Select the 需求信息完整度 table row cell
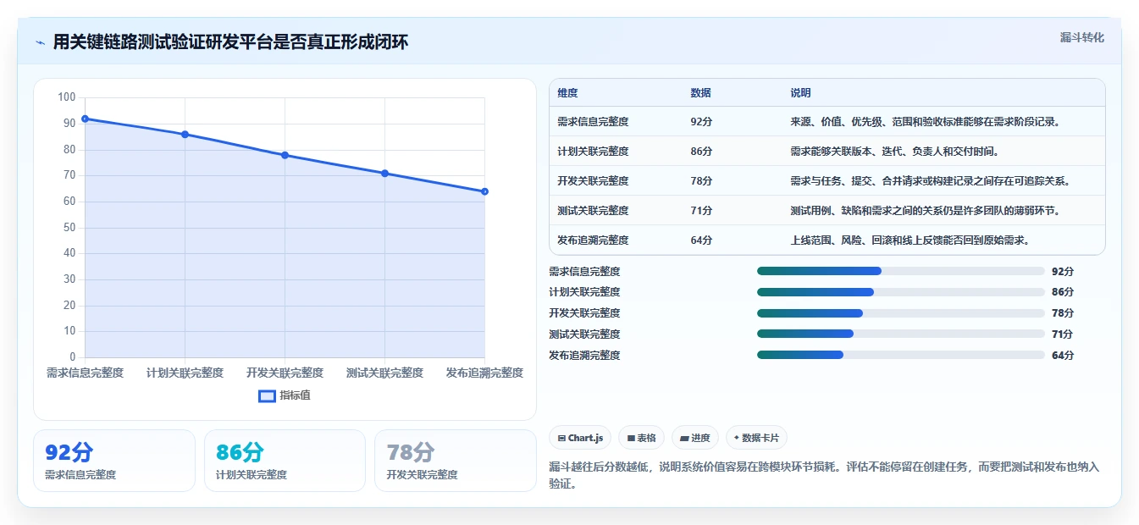This screenshot has height=525, width=1139. [594, 122]
